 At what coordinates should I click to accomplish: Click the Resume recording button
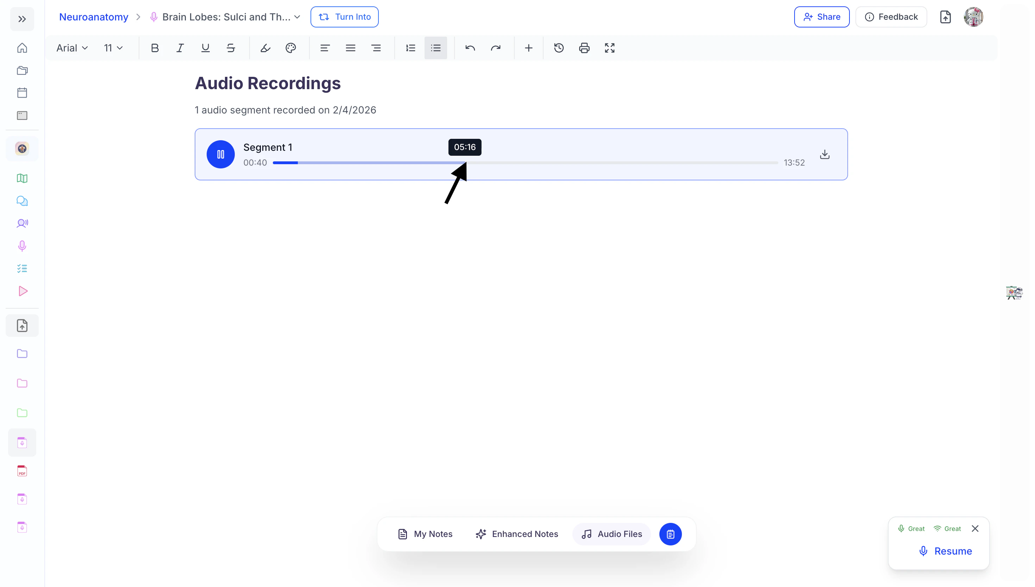[945, 551]
